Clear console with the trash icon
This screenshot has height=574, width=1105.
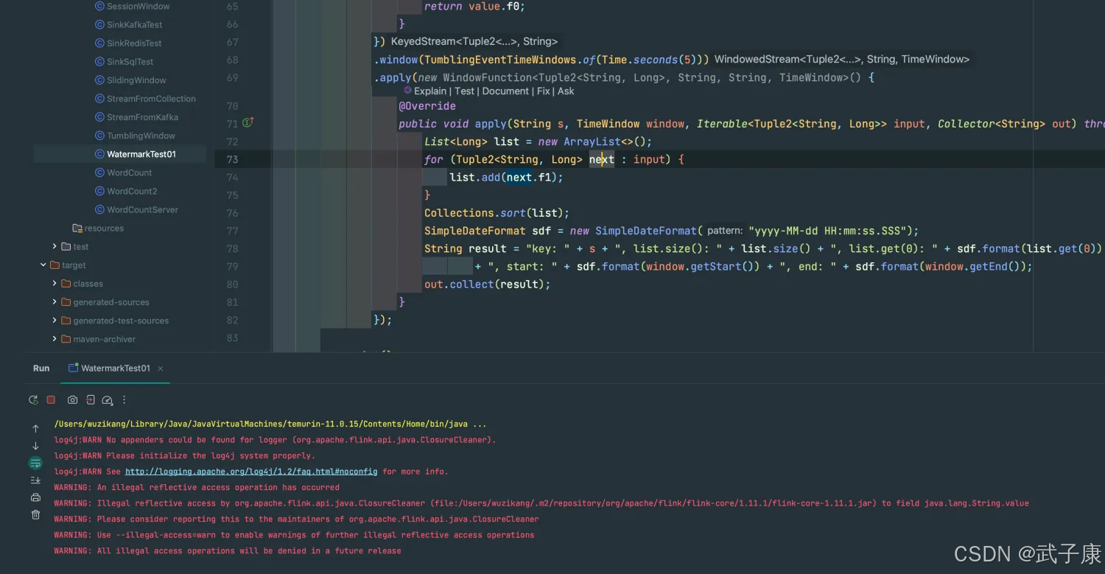click(x=35, y=514)
